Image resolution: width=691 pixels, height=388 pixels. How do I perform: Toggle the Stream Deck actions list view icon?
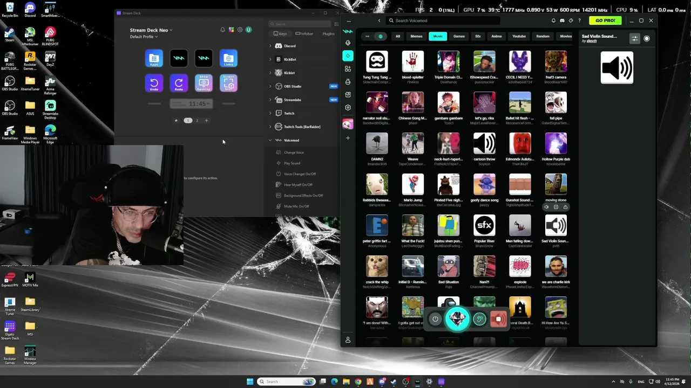coord(336,24)
